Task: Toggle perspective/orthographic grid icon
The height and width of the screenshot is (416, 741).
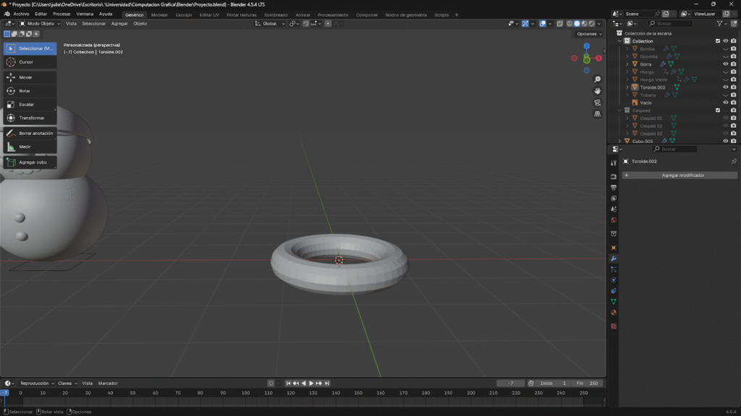Action: click(598, 114)
